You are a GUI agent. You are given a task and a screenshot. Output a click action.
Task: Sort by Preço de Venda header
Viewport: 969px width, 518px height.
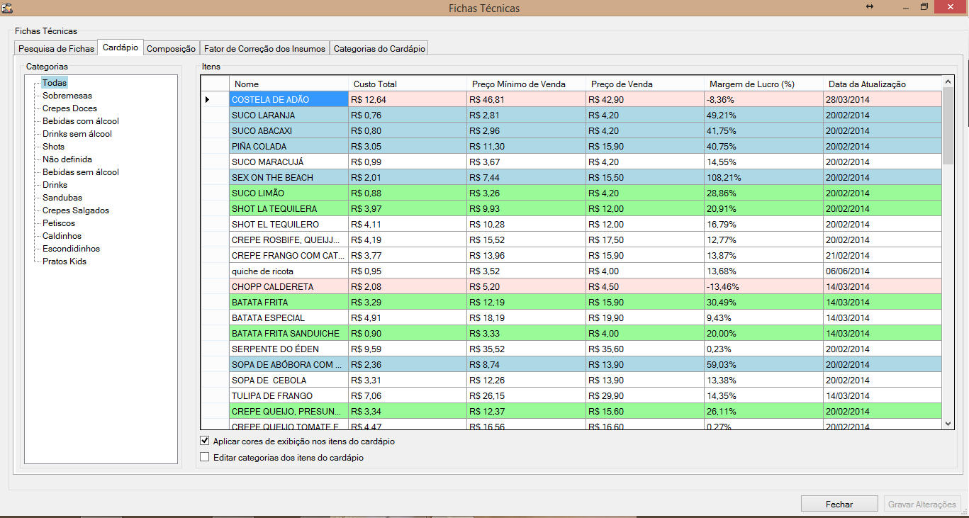[645, 84]
